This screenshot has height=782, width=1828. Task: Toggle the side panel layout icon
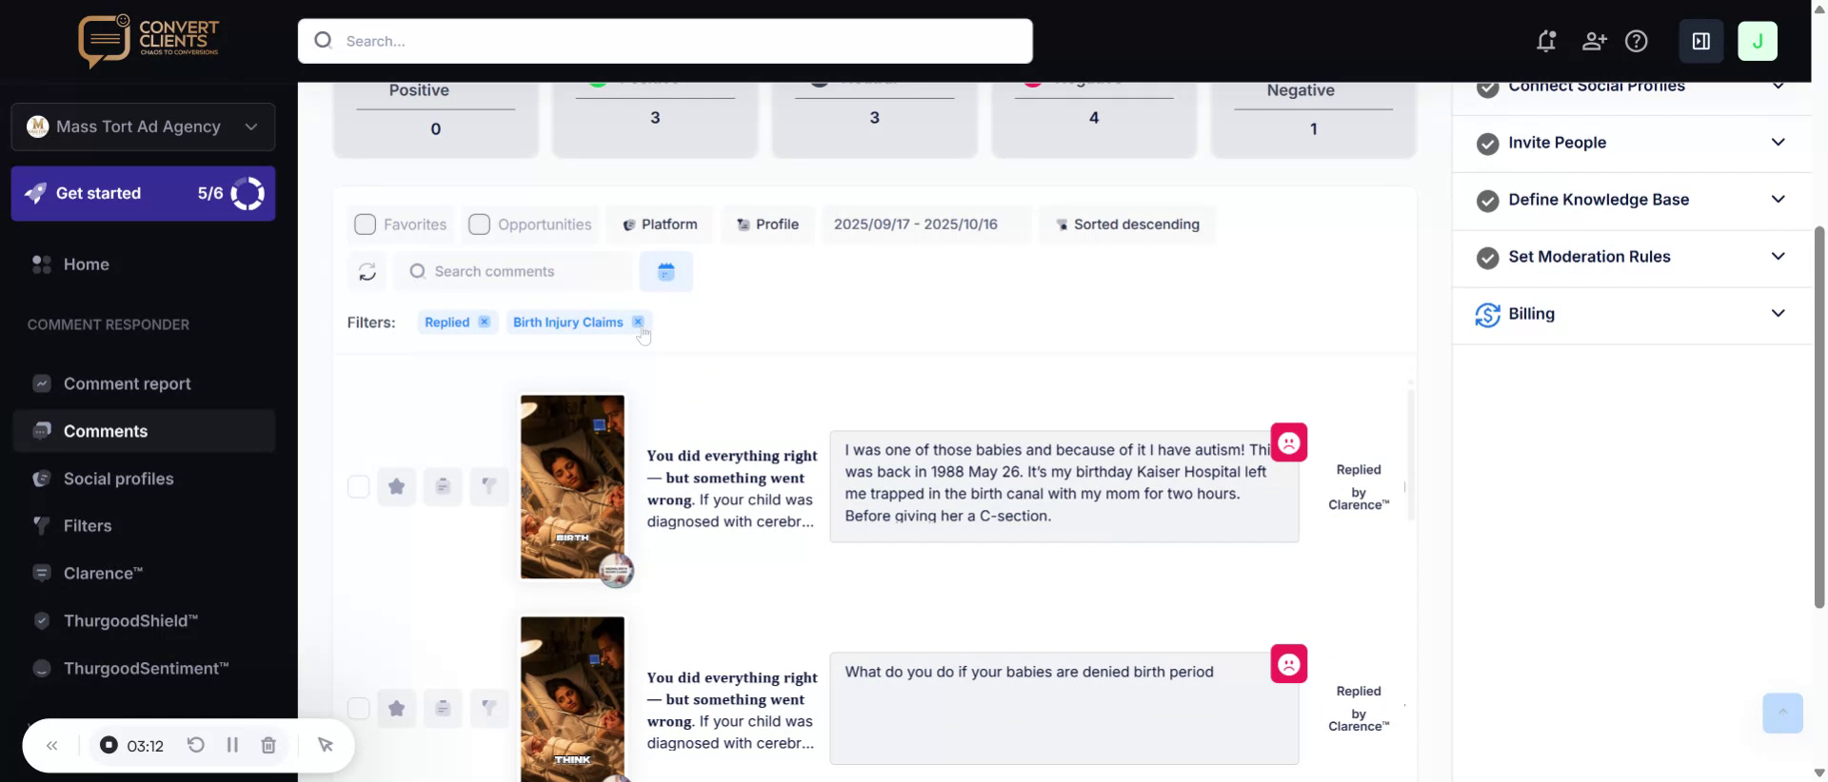point(1700,41)
